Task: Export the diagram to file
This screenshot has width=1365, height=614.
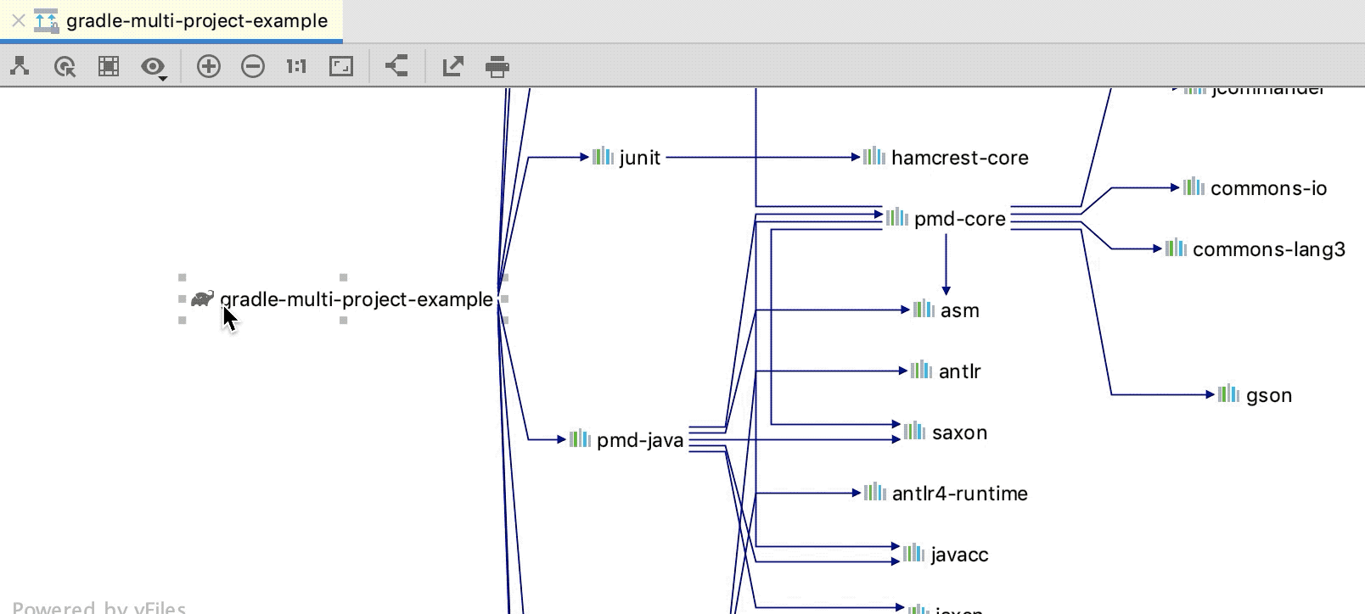Action: pyautogui.click(x=453, y=66)
